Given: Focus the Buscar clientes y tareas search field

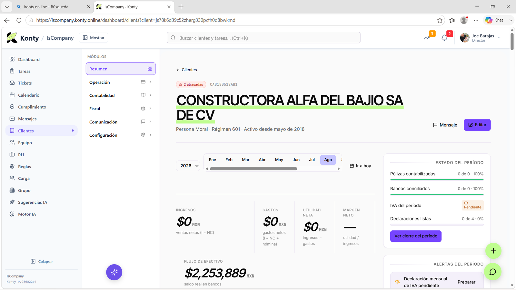Looking at the screenshot, I should point(263,38).
